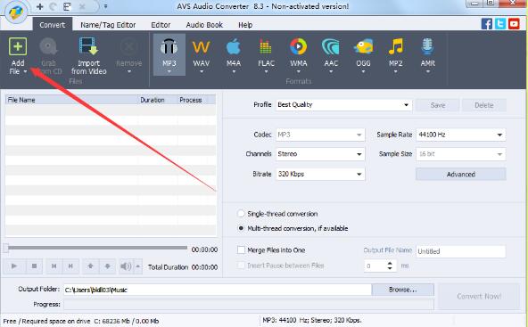Select the OGG output format

click(x=363, y=54)
